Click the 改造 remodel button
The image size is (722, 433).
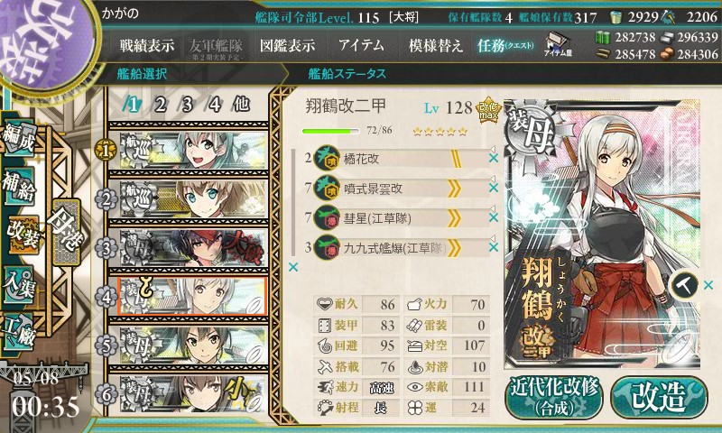659,397
